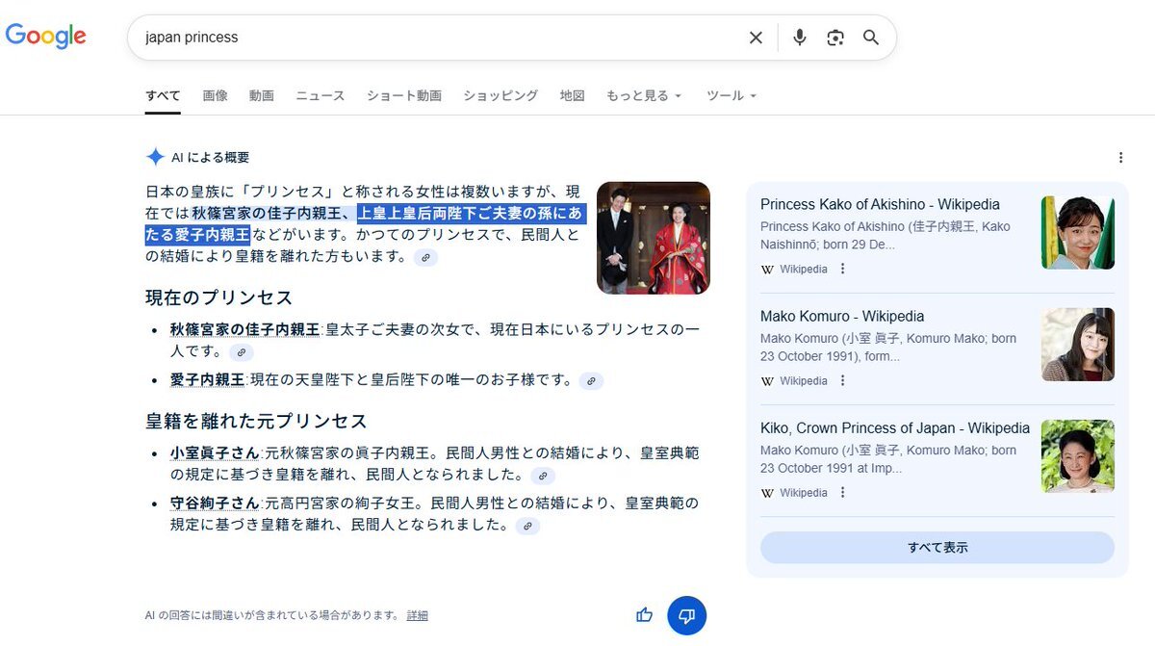The image size is (1155, 646).
Task: Open the imperial couple photo thumbnail
Action: point(654,238)
